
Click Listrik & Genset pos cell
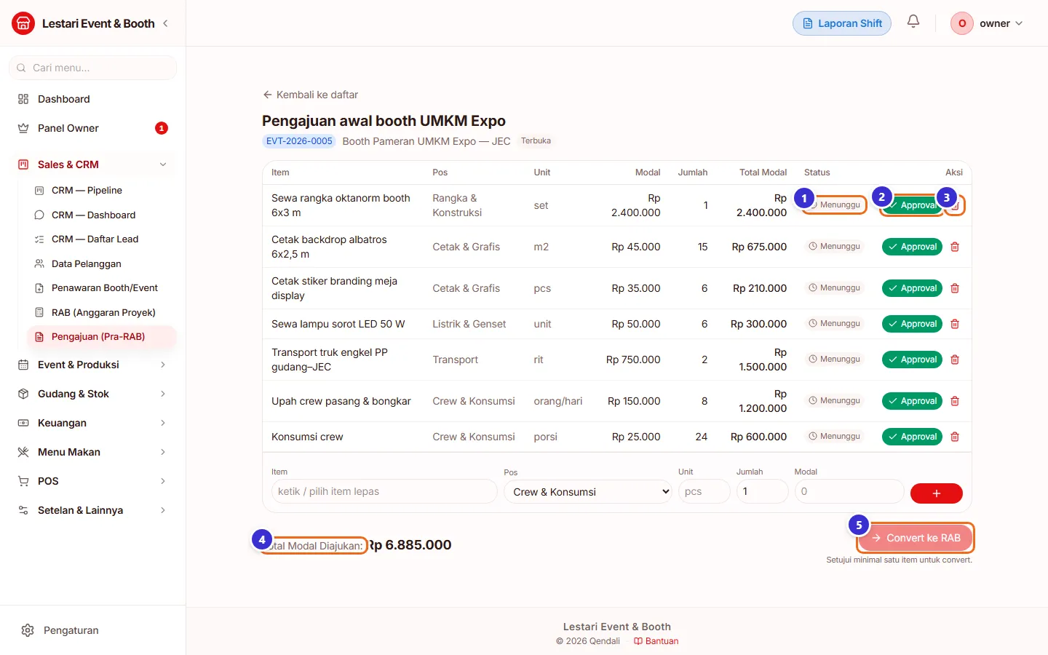[469, 324]
